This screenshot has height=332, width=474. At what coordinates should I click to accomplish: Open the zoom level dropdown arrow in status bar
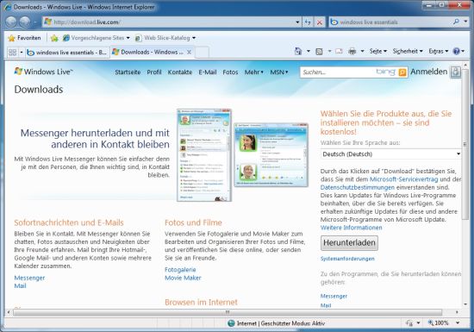tap(458, 323)
